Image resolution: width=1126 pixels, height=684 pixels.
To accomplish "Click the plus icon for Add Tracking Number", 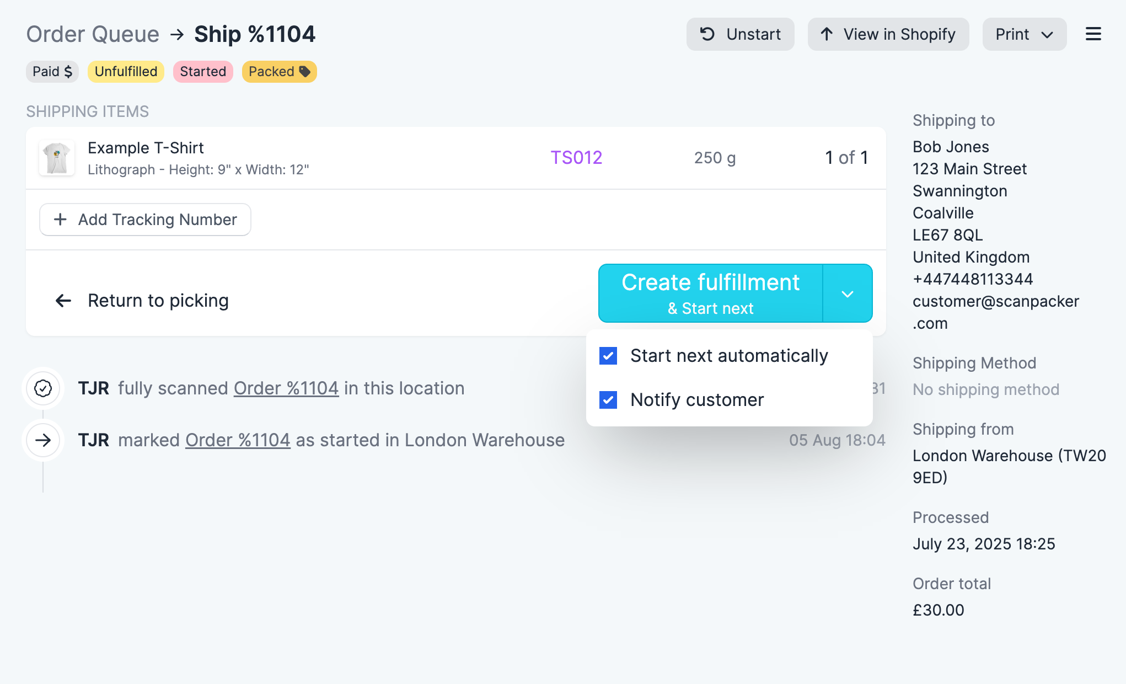I will (x=60, y=220).
